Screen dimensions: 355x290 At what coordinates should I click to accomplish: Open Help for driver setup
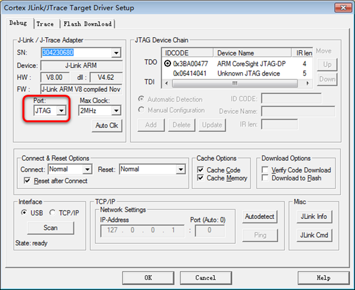(x=324, y=278)
